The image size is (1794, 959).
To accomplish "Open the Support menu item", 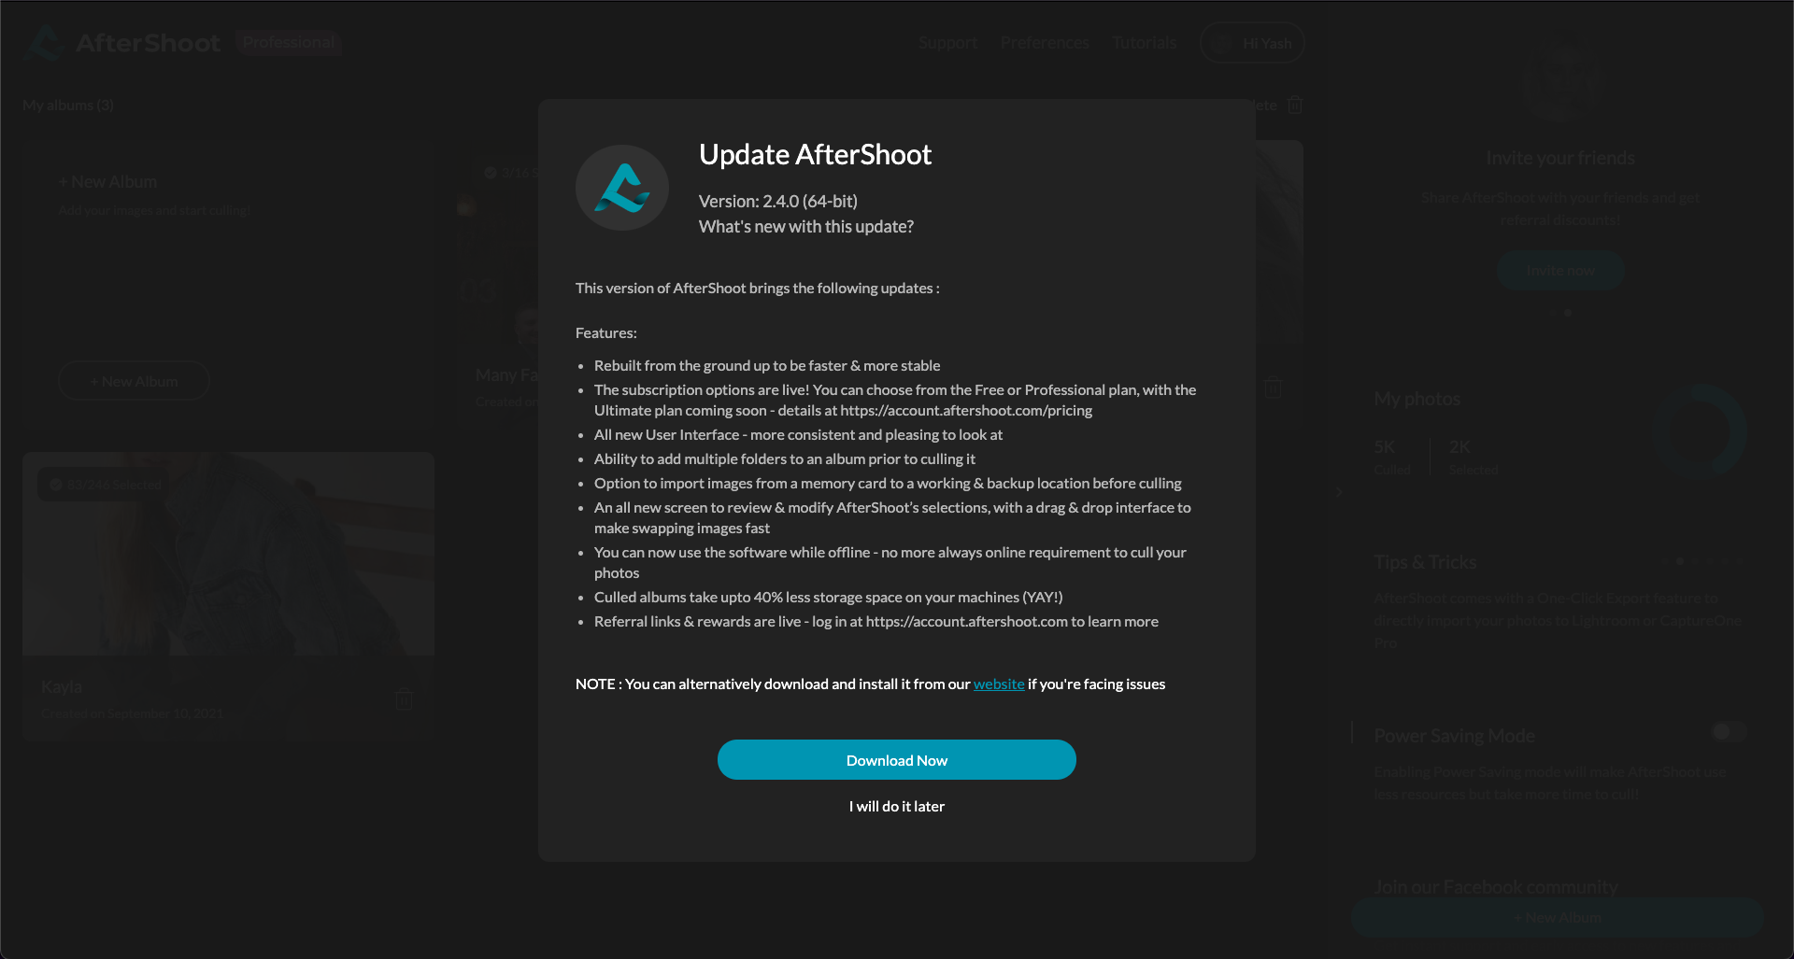I will (947, 43).
